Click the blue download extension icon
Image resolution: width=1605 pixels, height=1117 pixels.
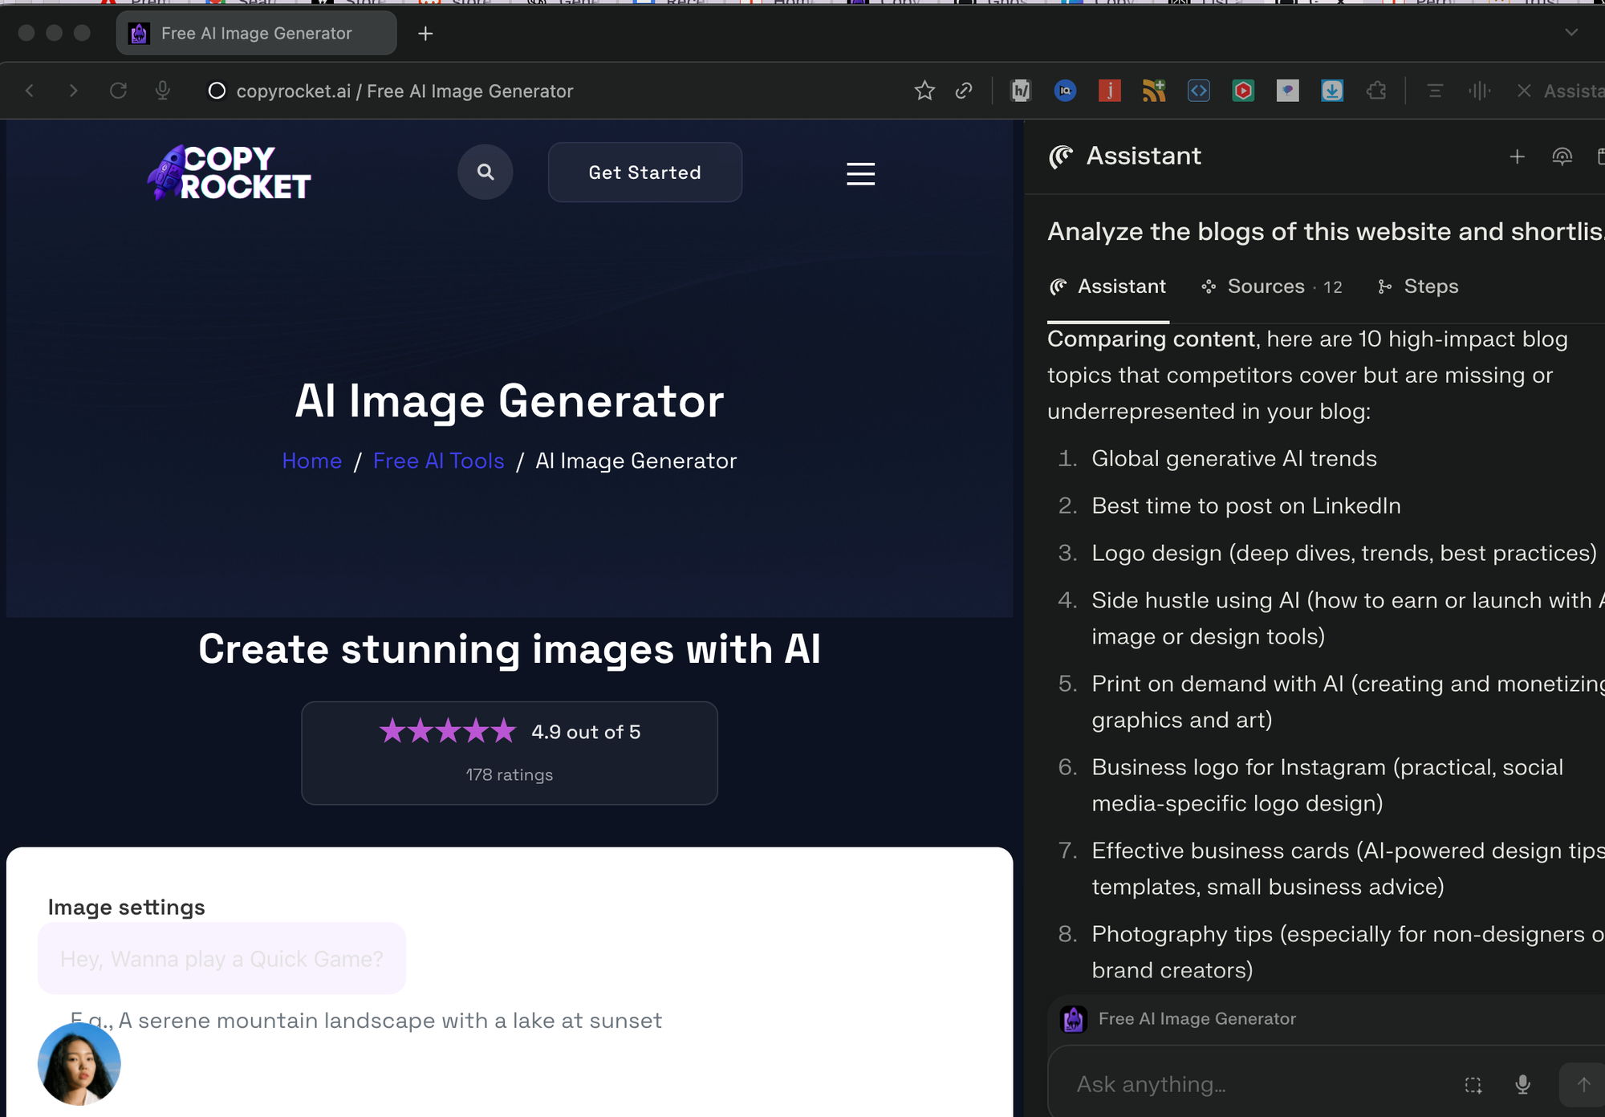pos(1332,91)
